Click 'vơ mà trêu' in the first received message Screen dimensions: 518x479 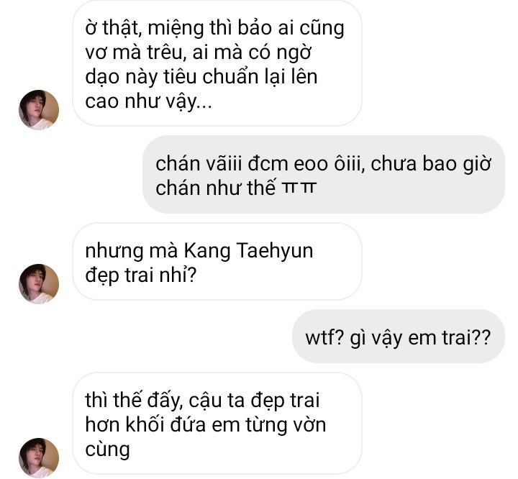134,53
